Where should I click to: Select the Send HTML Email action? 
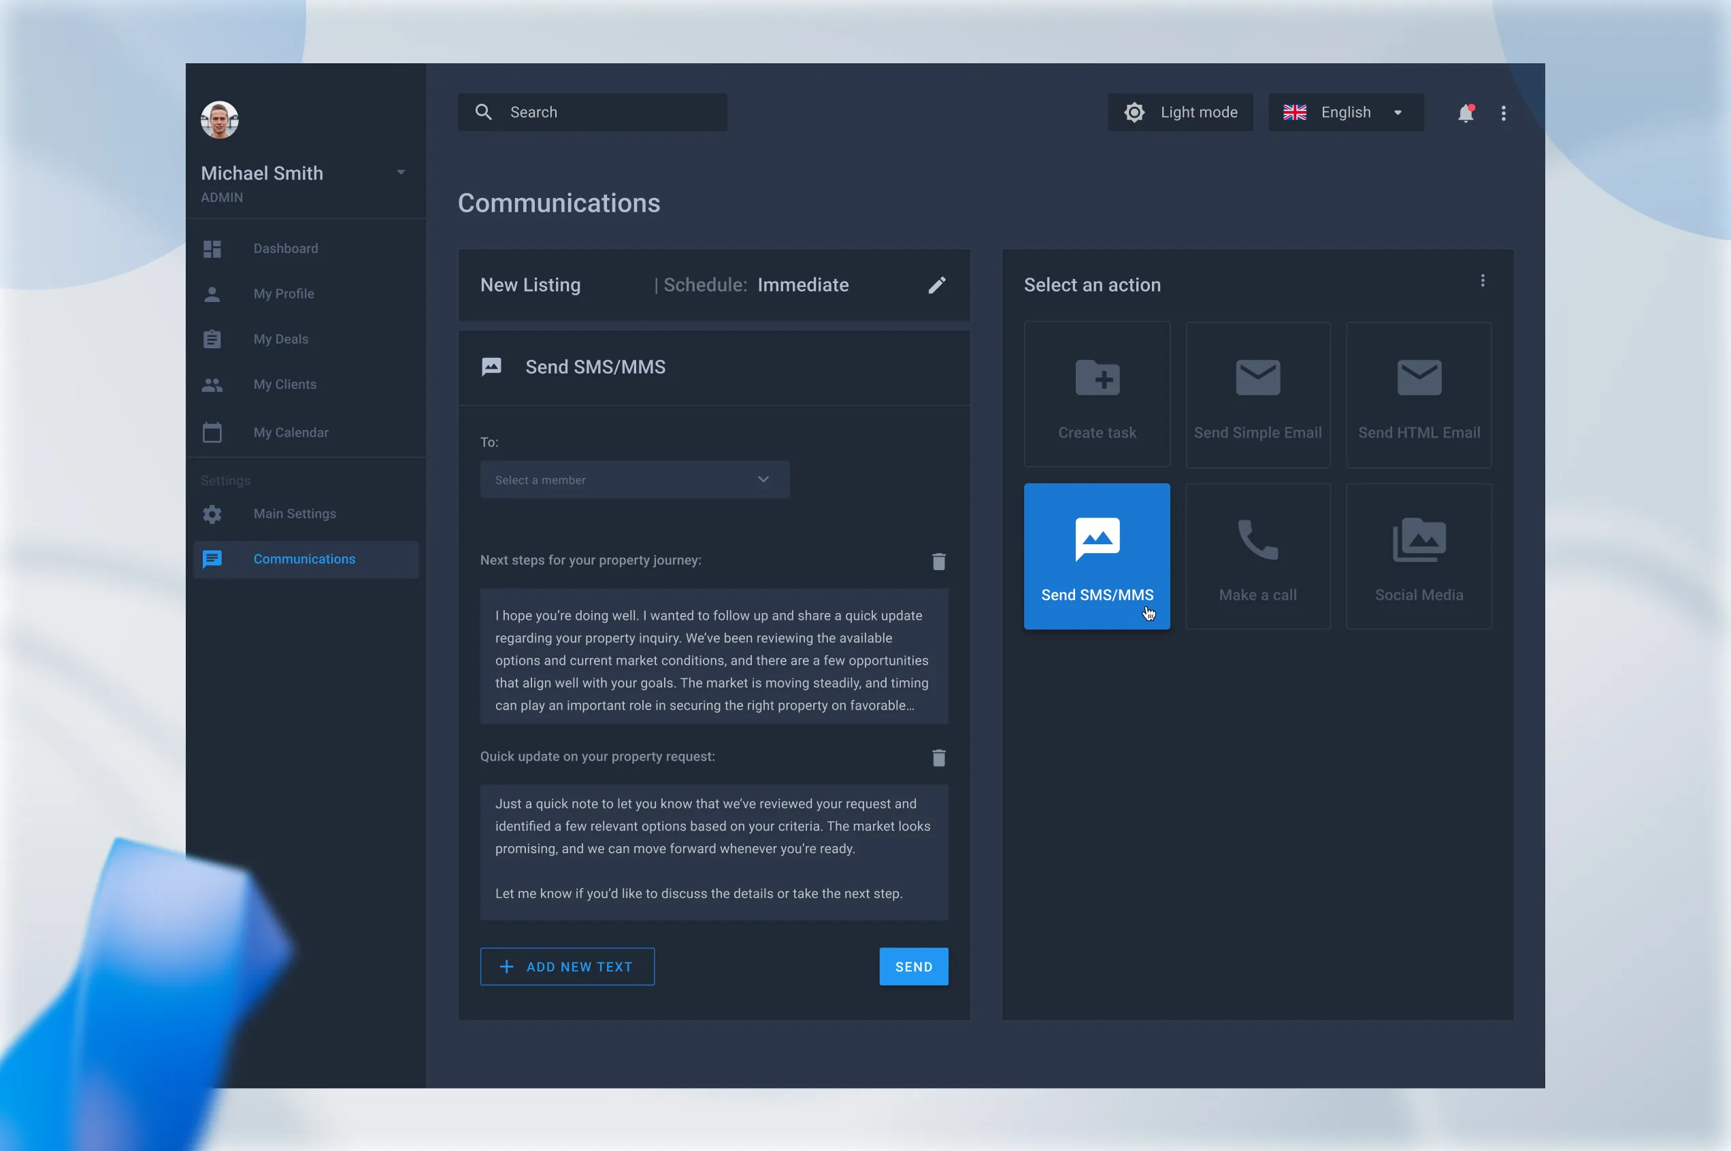tap(1418, 394)
